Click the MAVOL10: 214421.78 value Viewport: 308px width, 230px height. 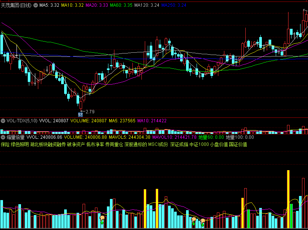tap(174, 137)
